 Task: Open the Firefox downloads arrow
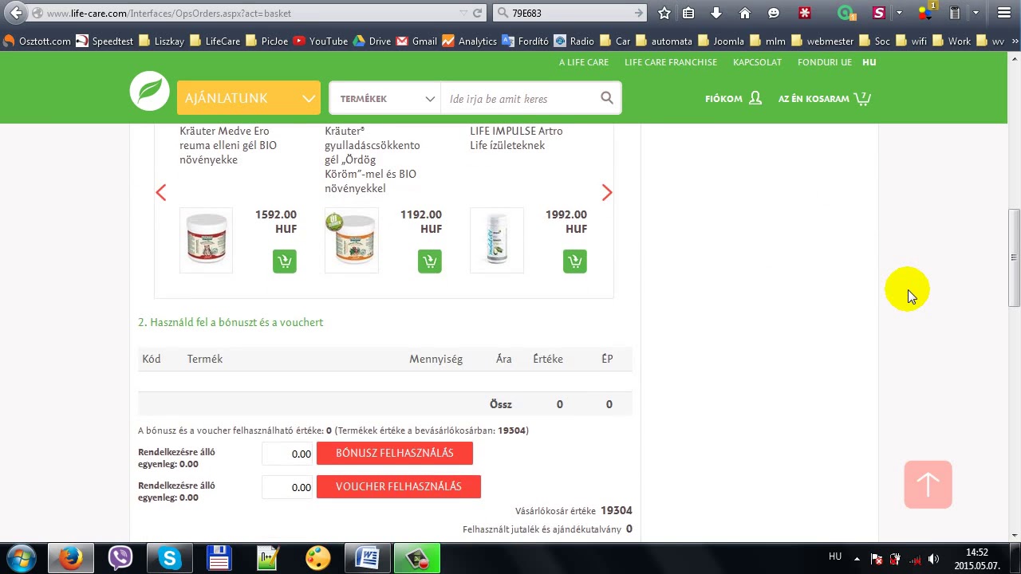pyautogui.click(x=716, y=13)
